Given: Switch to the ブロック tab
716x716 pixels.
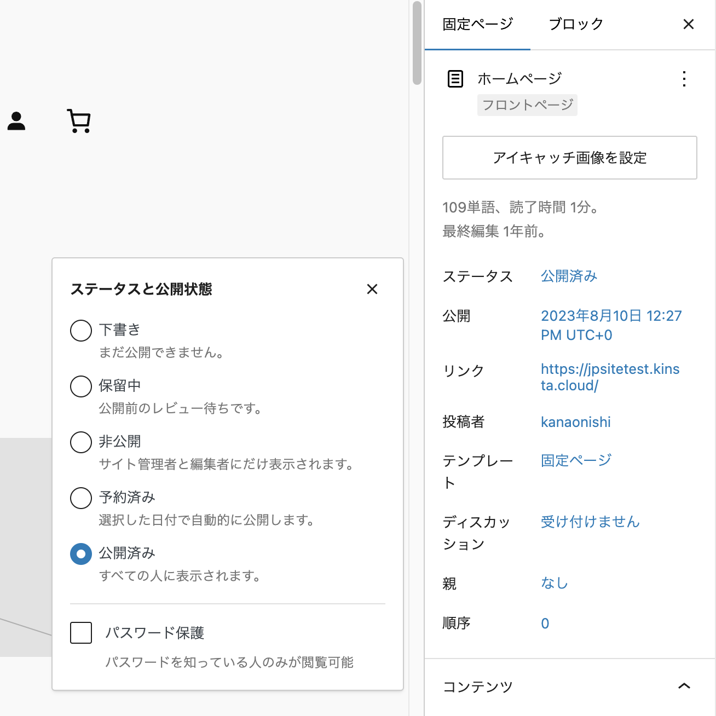Looking at the screenshot, I should (576, 24).
